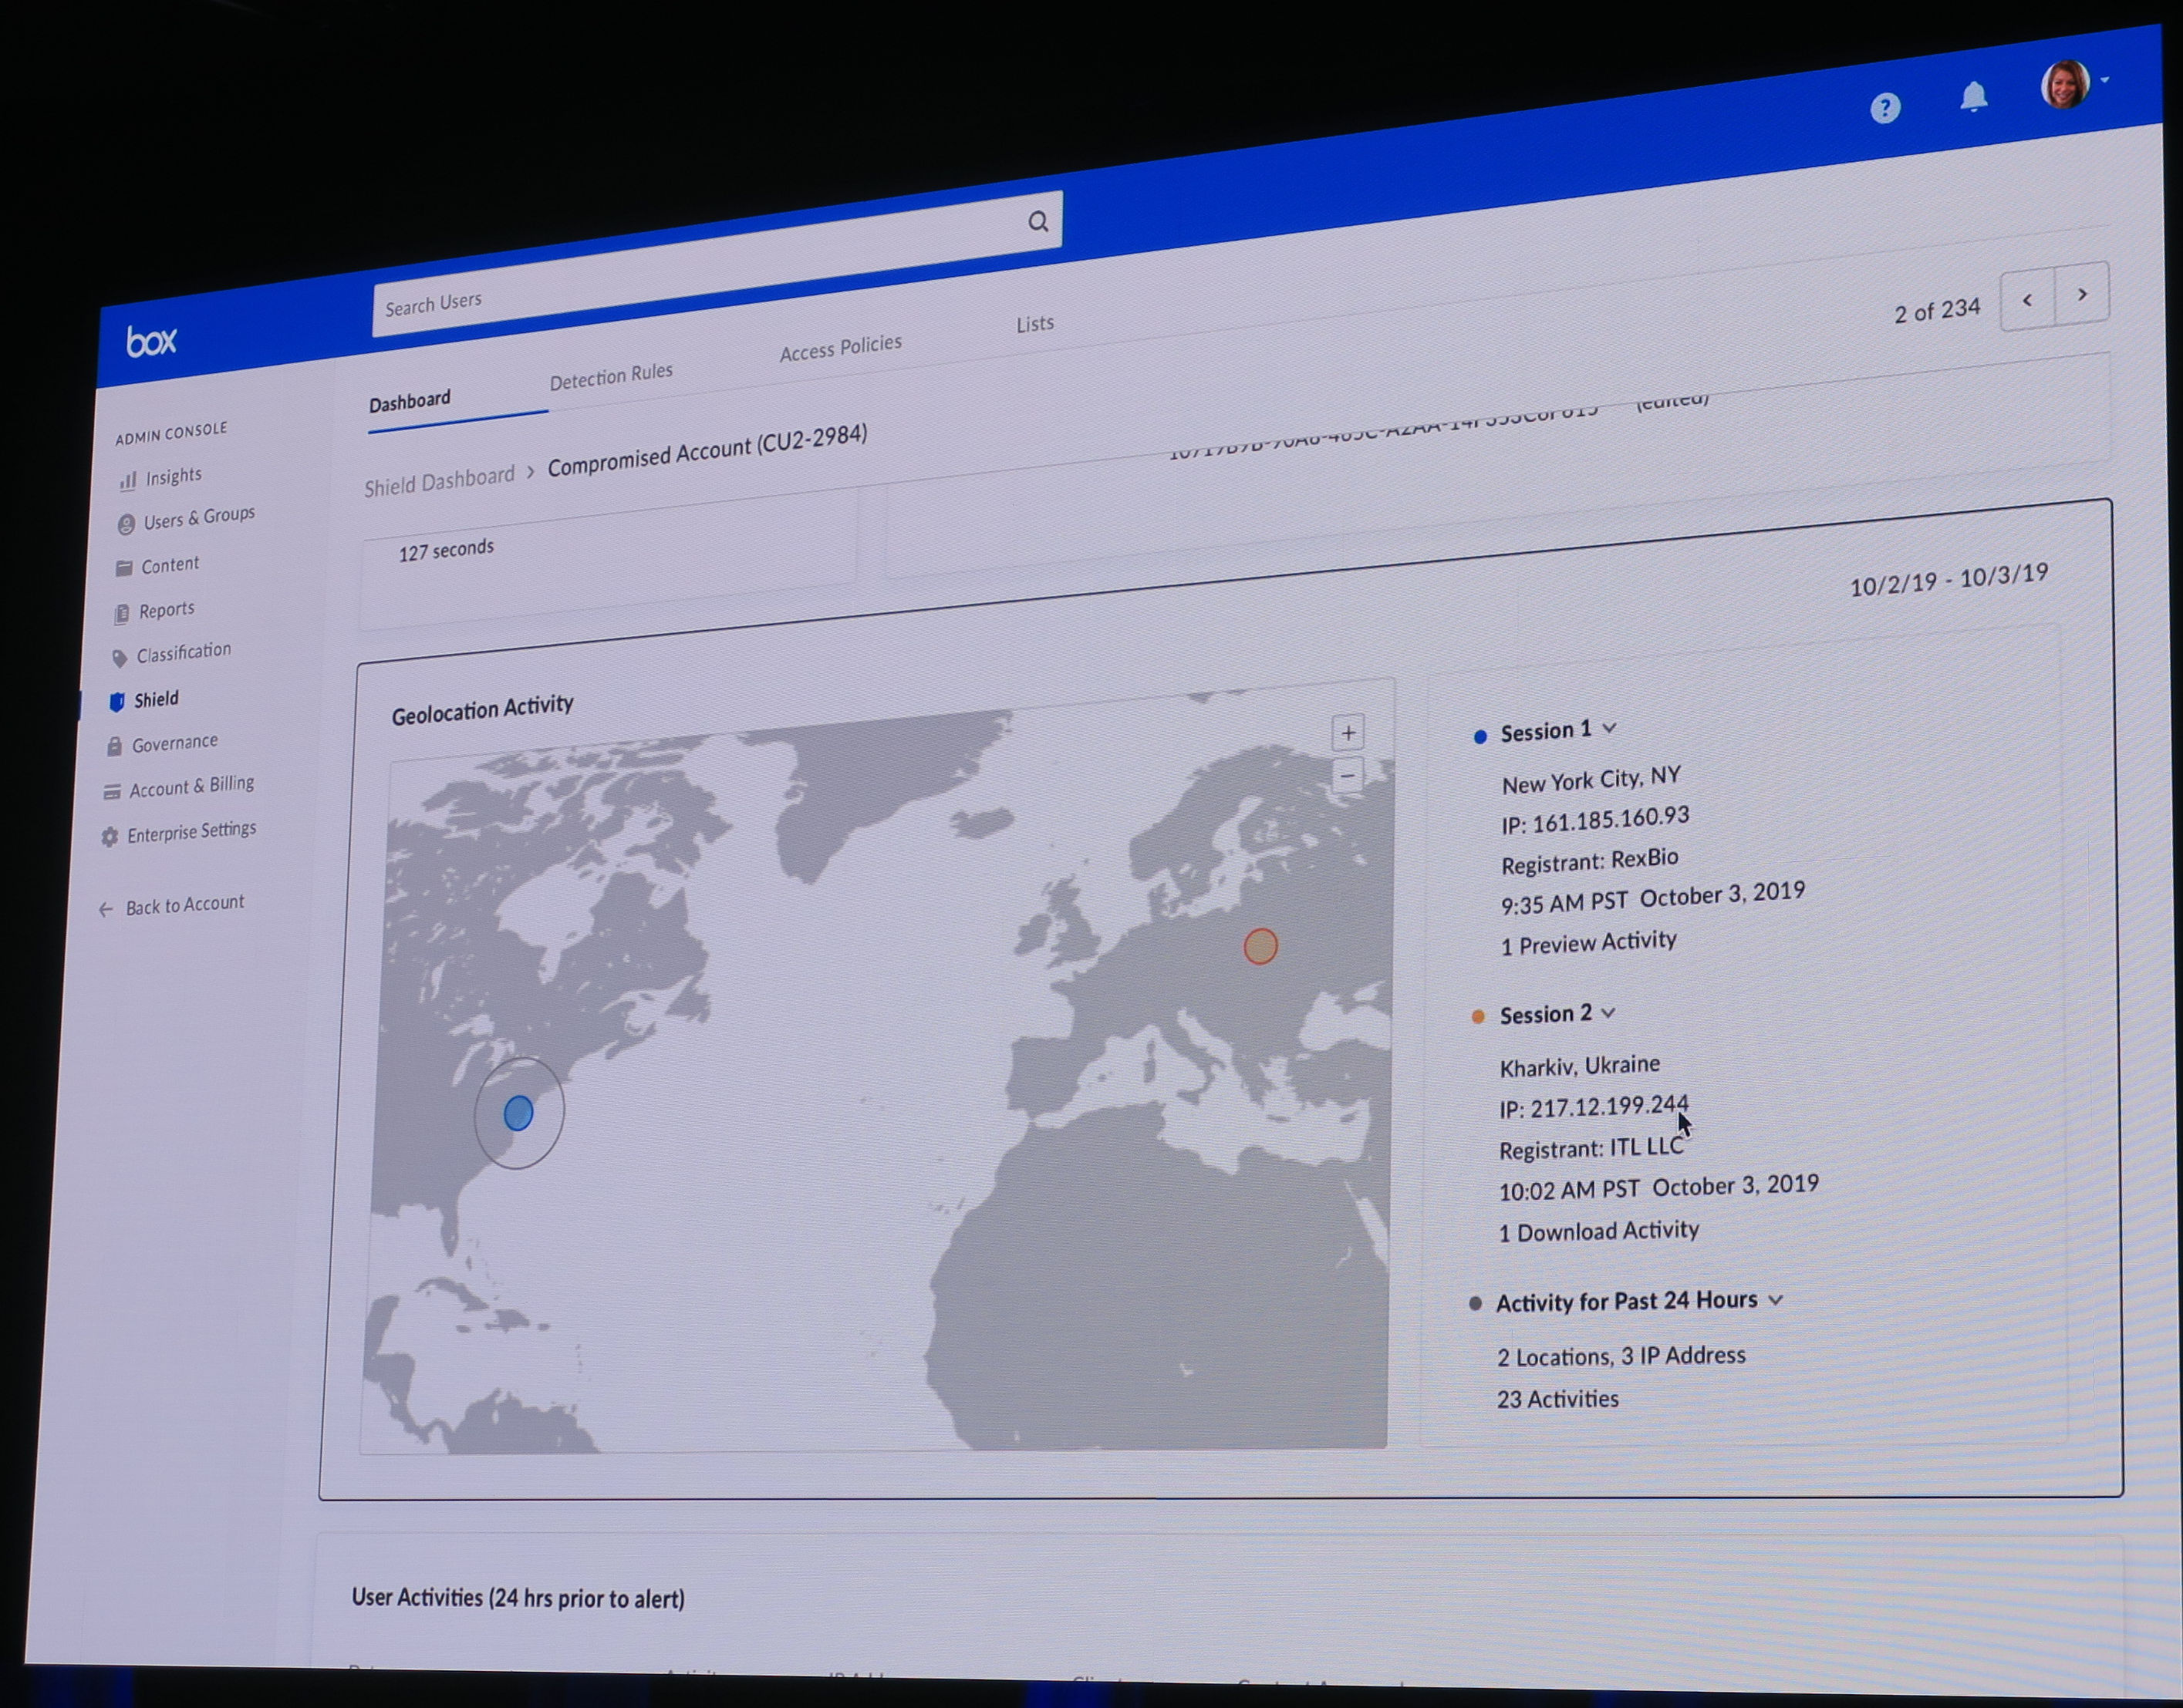The height and width of the screenshot is (1708, 2183).
Task: Click the Account & Billing card icon
Action: pyautogui.click(x=112, y=791)
